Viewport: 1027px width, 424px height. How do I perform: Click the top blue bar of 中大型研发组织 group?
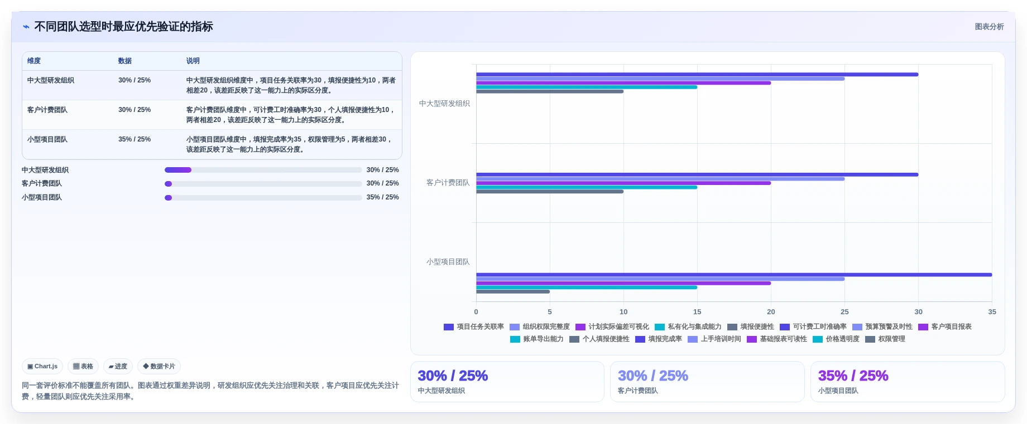[x=697, y=75]
